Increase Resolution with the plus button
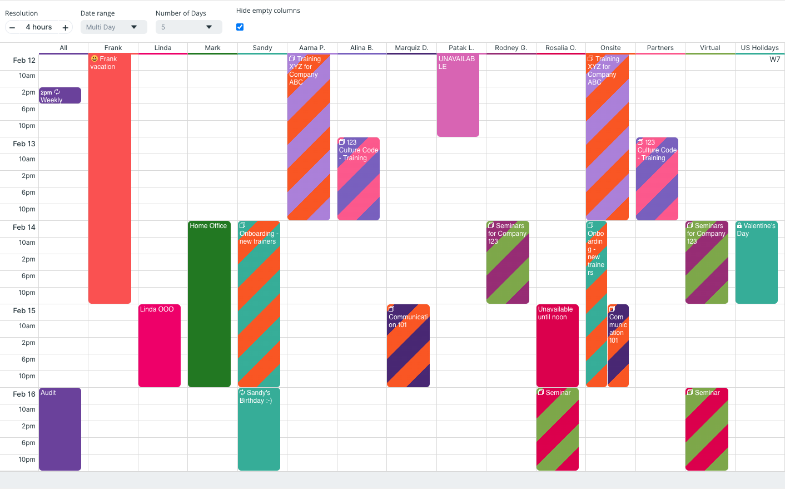Image resolution: width=785 pixels, height=489 pixels. coord(65,27)
